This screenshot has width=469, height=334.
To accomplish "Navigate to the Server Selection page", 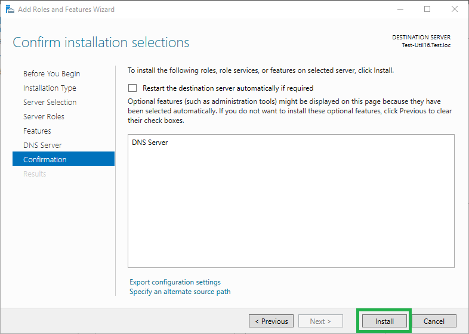I will [x=50, y=102].
